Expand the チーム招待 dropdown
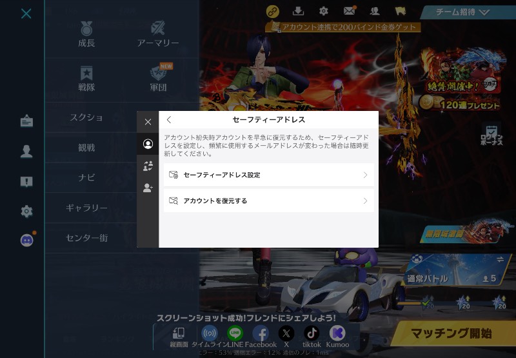The height and width of the screenshot is (358, 516). [x=467, y=12]
